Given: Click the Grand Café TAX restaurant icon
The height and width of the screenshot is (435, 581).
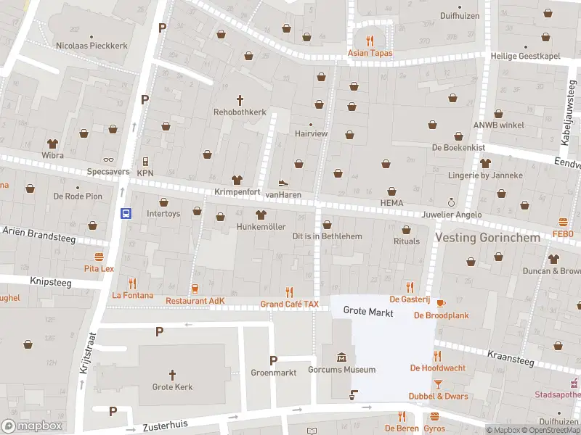Looking at the screenshot, I should point(290,292).
